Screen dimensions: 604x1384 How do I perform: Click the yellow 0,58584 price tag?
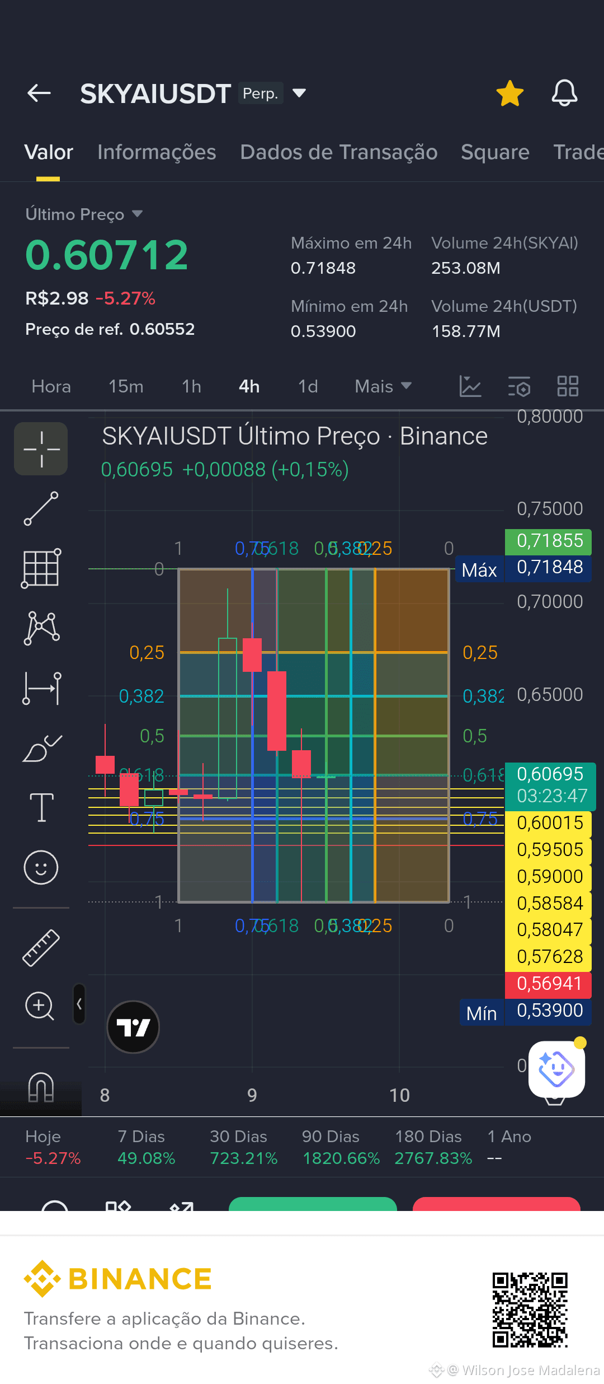click(x=548, y=904)
